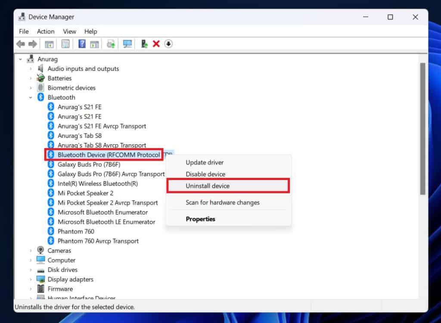Click the navigate Forward arrow icon
441x323 pixels.
33,43
